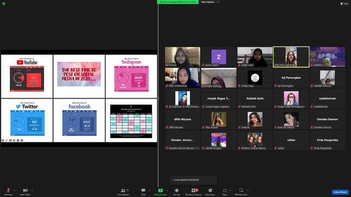Click the Instagram slide in shared screen

coord(132,76)
